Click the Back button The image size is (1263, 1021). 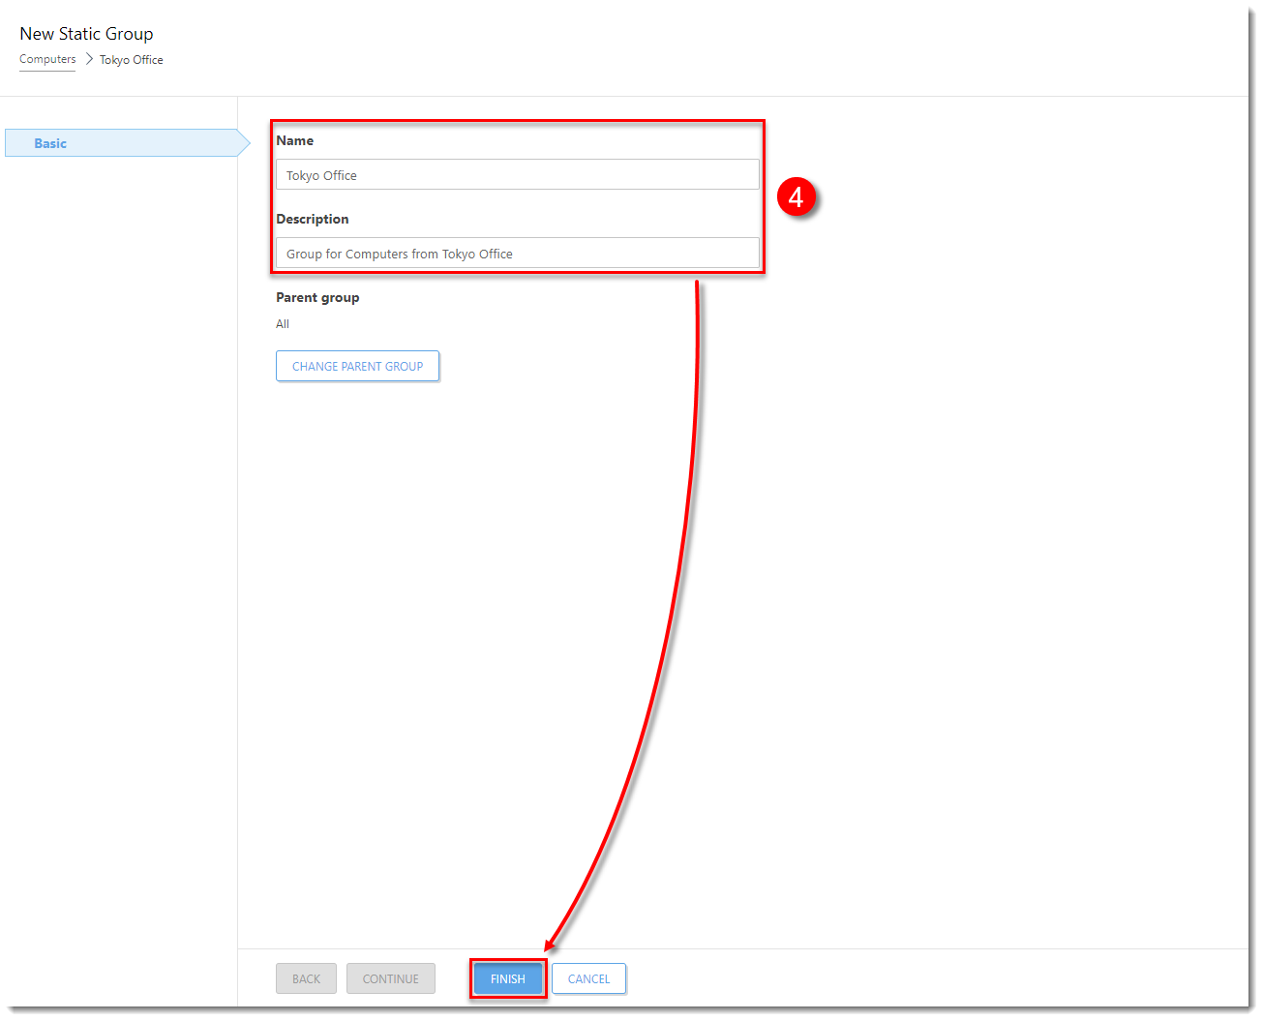(x=306, y=978)
